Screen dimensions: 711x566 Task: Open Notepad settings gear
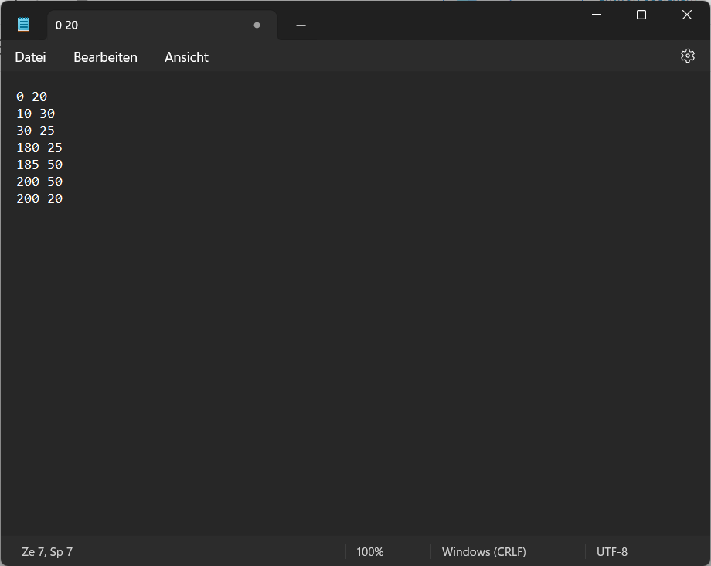point(687,56)
